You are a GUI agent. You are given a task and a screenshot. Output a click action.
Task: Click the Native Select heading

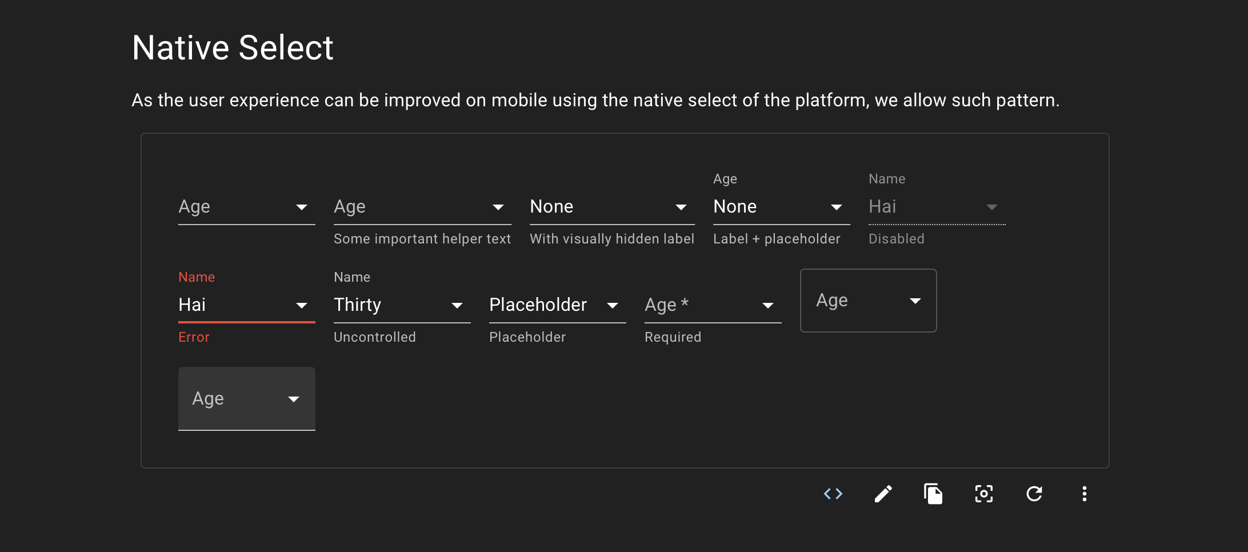pyautogui.click(x=233, y=47)
